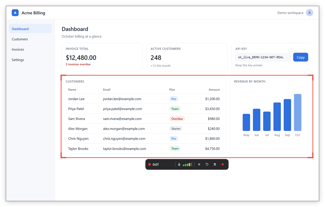Click the Name column header
Screen dimensions: 325x207
coord(72,90)
